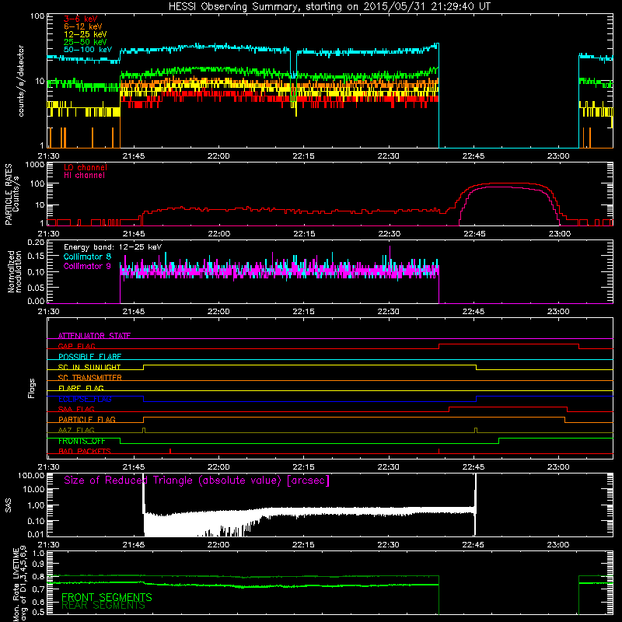Image resolution: width=622 pixels, height=622 pixels.
Task: Click the Collimator 9 legend label
Action: coord(87,266)
